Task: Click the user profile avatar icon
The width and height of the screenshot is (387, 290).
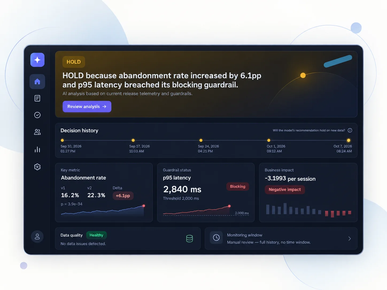Action: [x=37, y=237]
